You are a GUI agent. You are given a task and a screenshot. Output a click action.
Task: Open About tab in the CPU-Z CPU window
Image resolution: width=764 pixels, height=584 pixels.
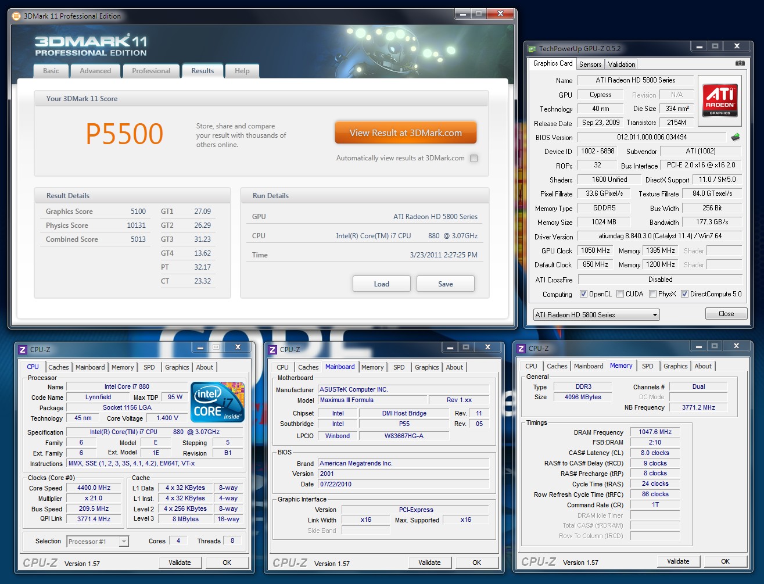[205, 367]
